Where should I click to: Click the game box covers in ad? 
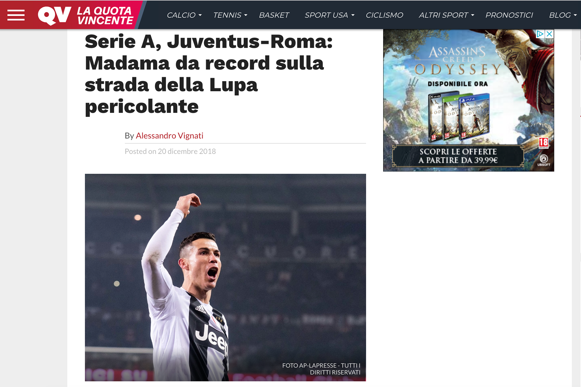tap(459, 116)
